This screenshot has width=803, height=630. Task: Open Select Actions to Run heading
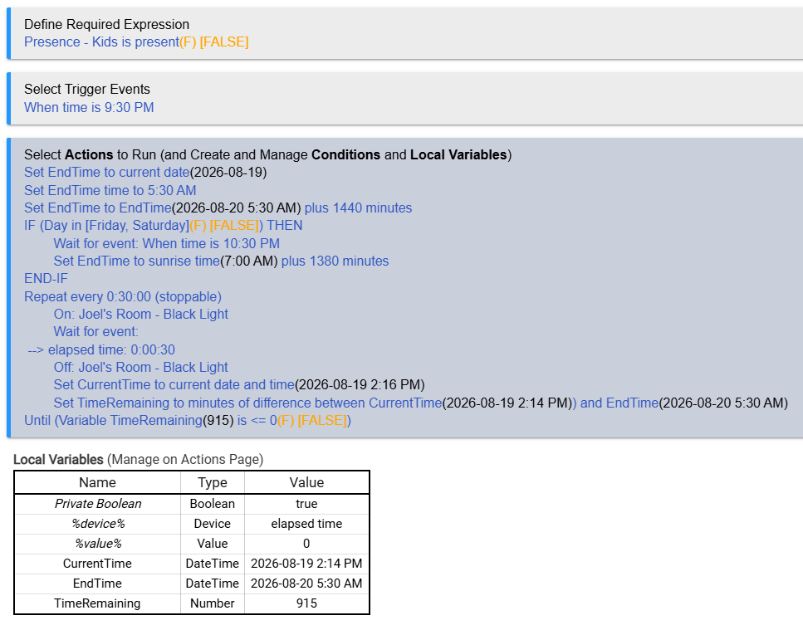tap(268, 154)
